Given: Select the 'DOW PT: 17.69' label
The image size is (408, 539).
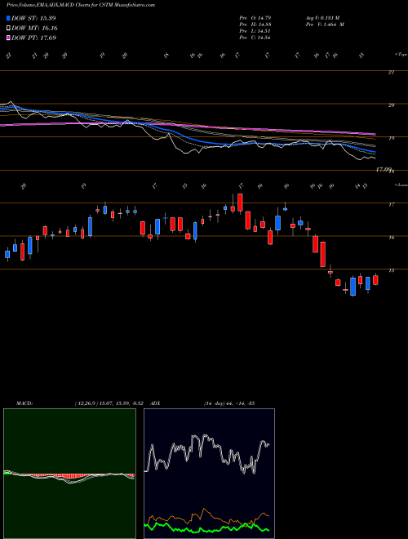Looking at the screenshot, I should (x=33, y=38).
